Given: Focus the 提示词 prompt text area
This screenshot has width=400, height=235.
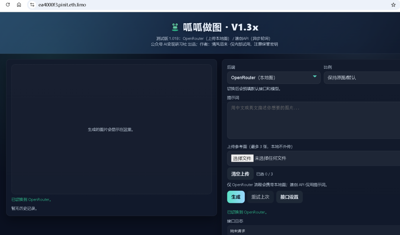Looking at the screenshot, I should [x=314, y=120].
